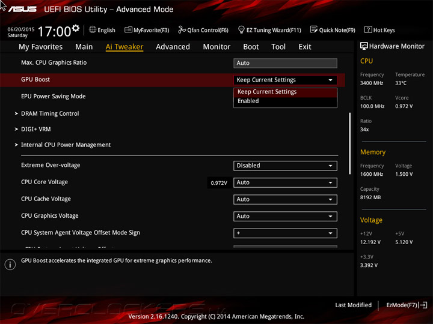Click the 3400 MHz CPU frequency value
The height and width of the screenshot is (324, 433).
coord(372,83)
